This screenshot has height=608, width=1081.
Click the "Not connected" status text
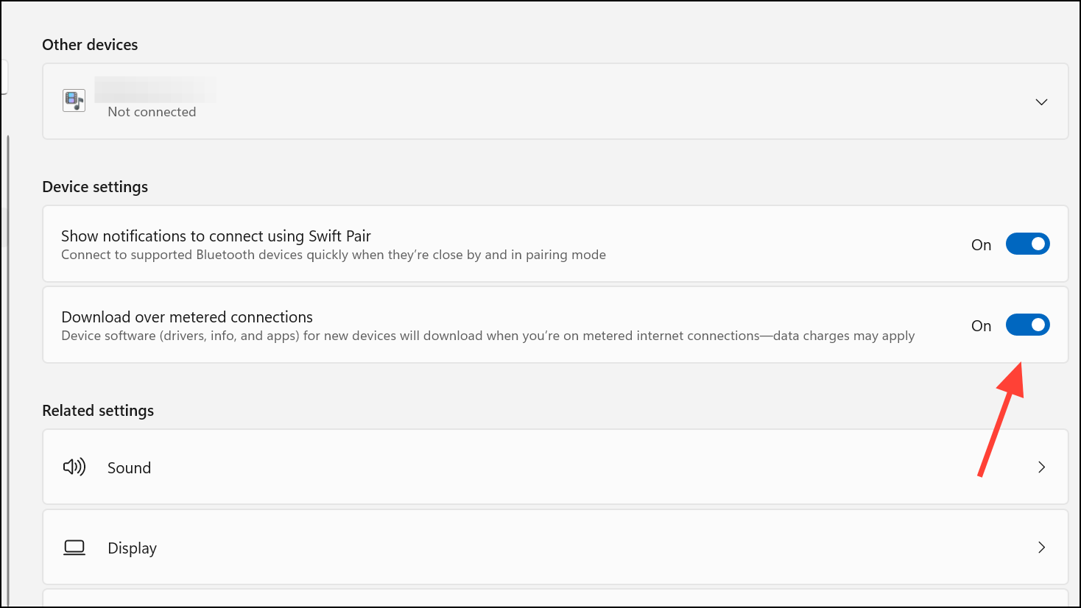(x=152, y=112)
